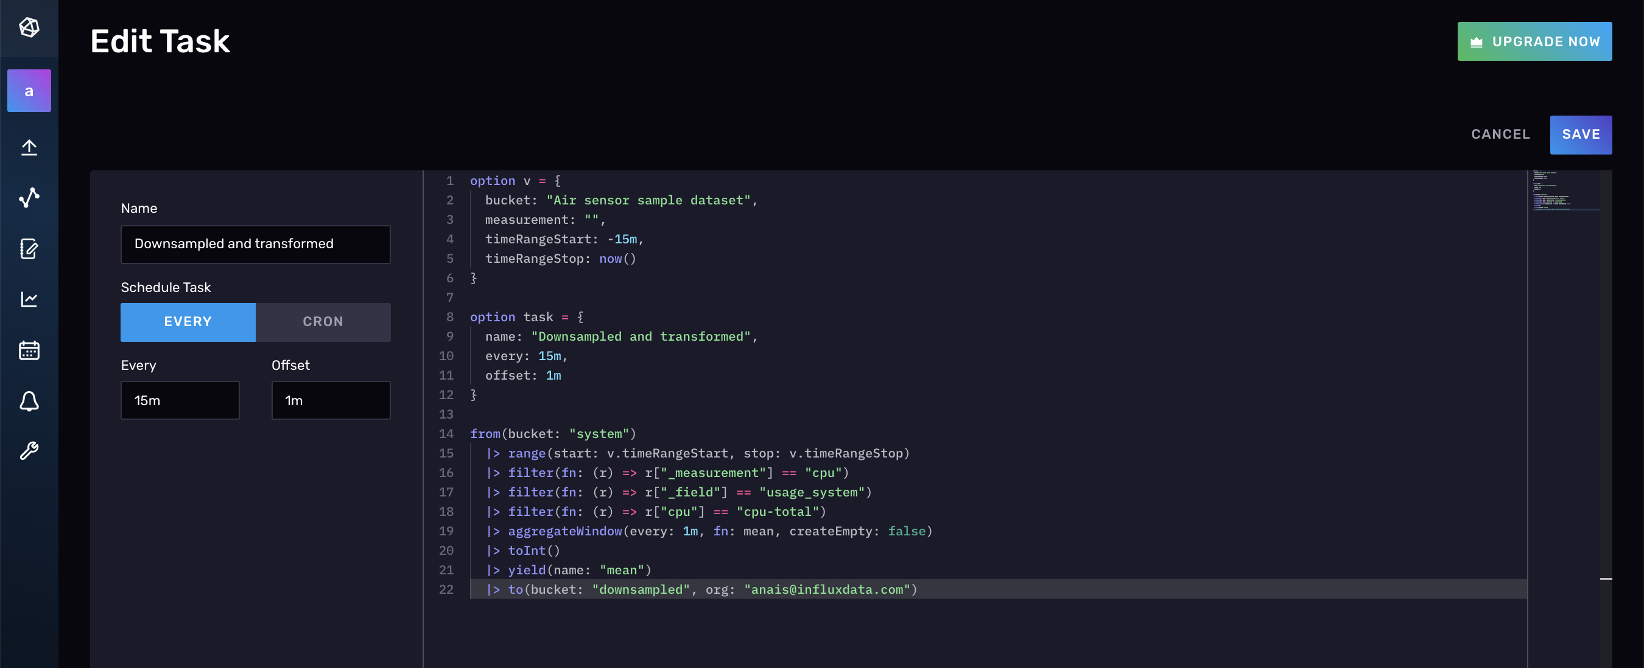1644x668 pixels.
Task: Edit the task Name input field
Action: click(x=255, y=243)
